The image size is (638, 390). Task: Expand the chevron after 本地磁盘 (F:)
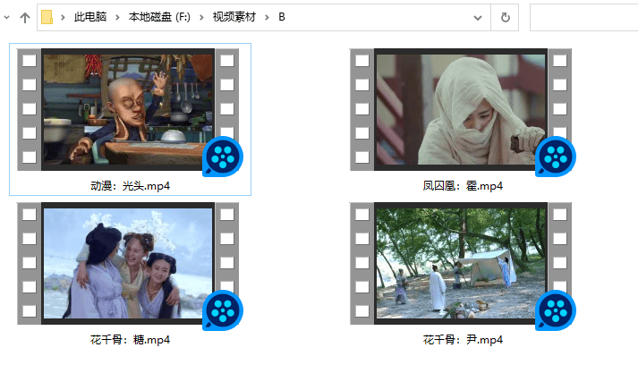(x=203, y=17)
